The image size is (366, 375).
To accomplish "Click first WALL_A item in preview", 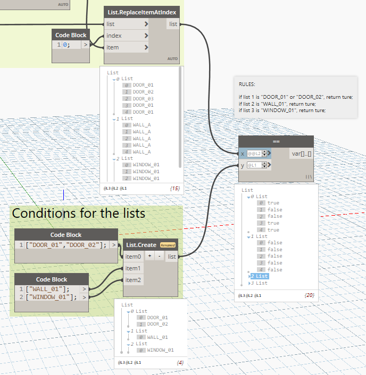I will 142,125.
